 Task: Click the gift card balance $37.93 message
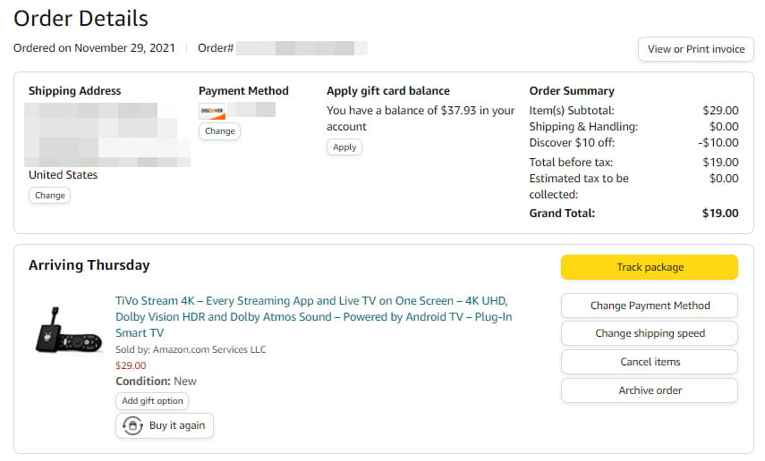(421, 119)
